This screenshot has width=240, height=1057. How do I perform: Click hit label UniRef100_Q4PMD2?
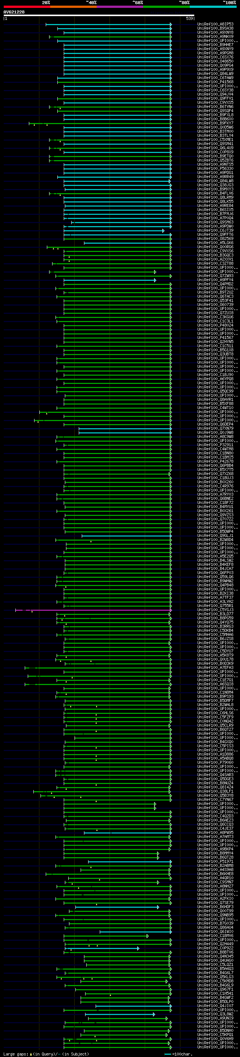(215, 284)
